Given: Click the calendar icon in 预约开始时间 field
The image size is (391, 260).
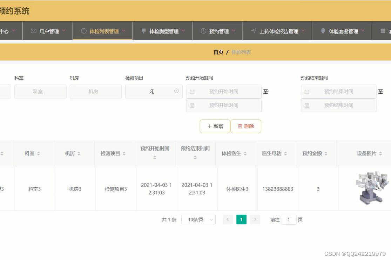Looking at the screenshot, I should click(191, 91).
